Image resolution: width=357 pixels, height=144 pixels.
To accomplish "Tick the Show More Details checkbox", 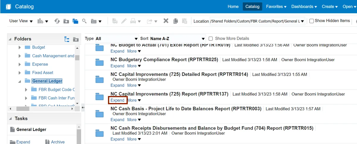I will click(211, 39).
